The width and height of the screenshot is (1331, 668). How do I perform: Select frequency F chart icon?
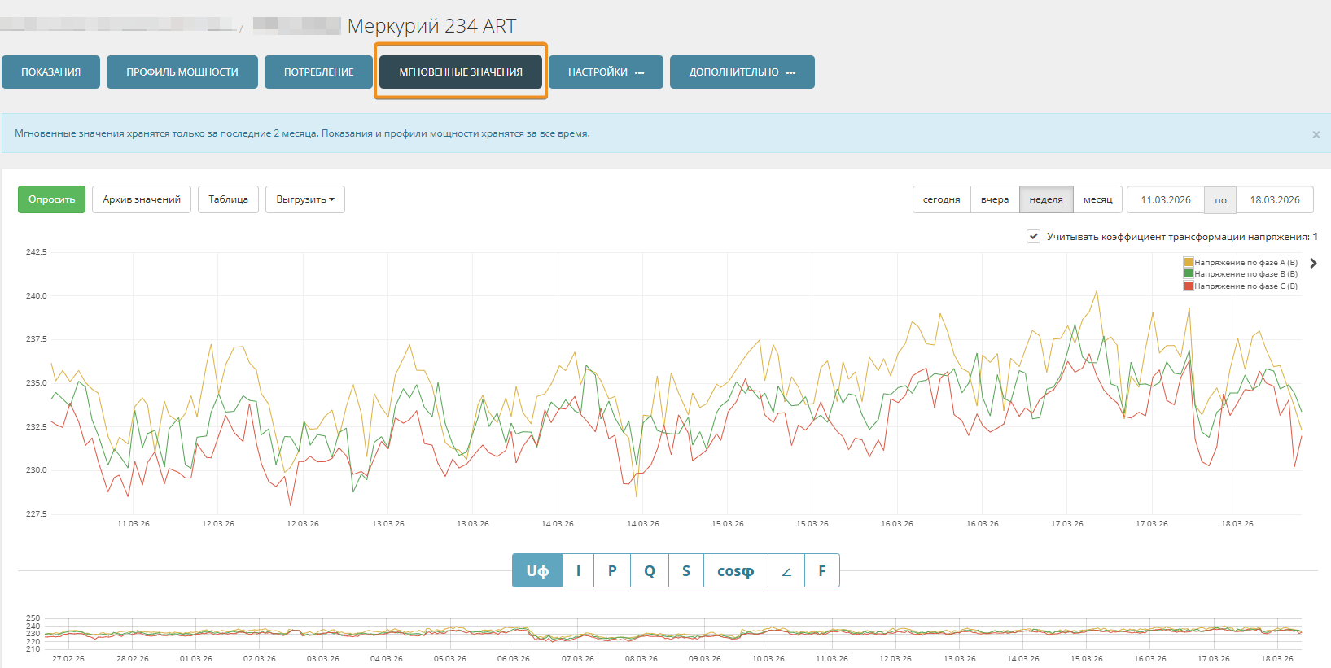822,570
